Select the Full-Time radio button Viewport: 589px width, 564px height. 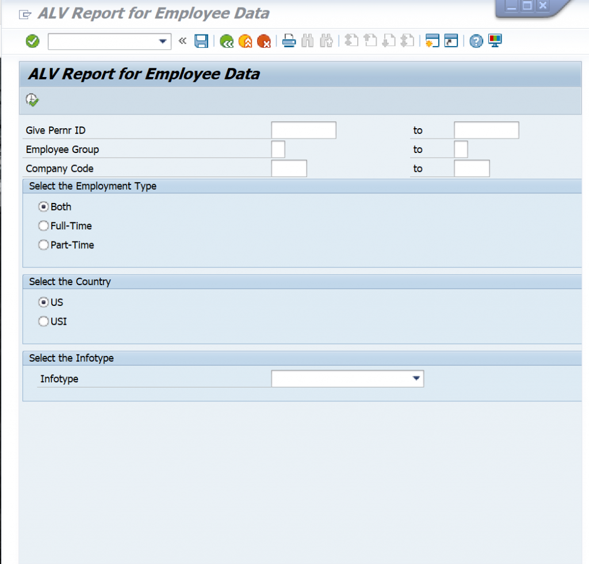tap(44, 226)
